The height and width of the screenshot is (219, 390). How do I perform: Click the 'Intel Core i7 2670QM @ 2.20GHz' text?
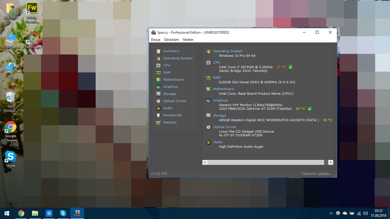pos(246,67)
